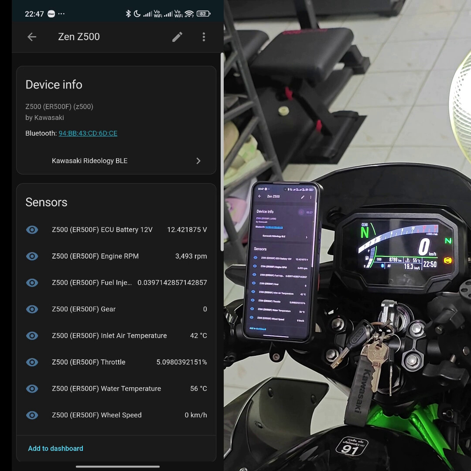Open Kawasaki Rideology BLE chevron
This screenshot has width=471, height=471.
coord(198,161)
